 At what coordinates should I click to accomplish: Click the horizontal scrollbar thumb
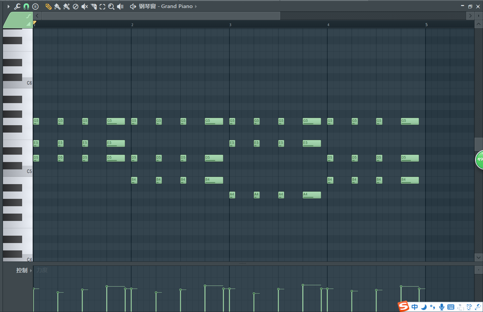161,16
